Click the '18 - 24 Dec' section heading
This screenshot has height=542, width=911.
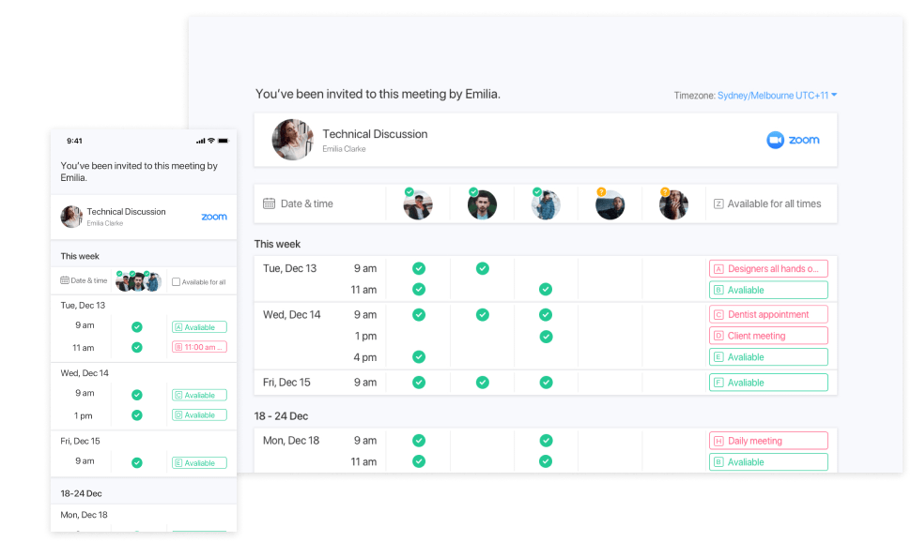[281, 416]
